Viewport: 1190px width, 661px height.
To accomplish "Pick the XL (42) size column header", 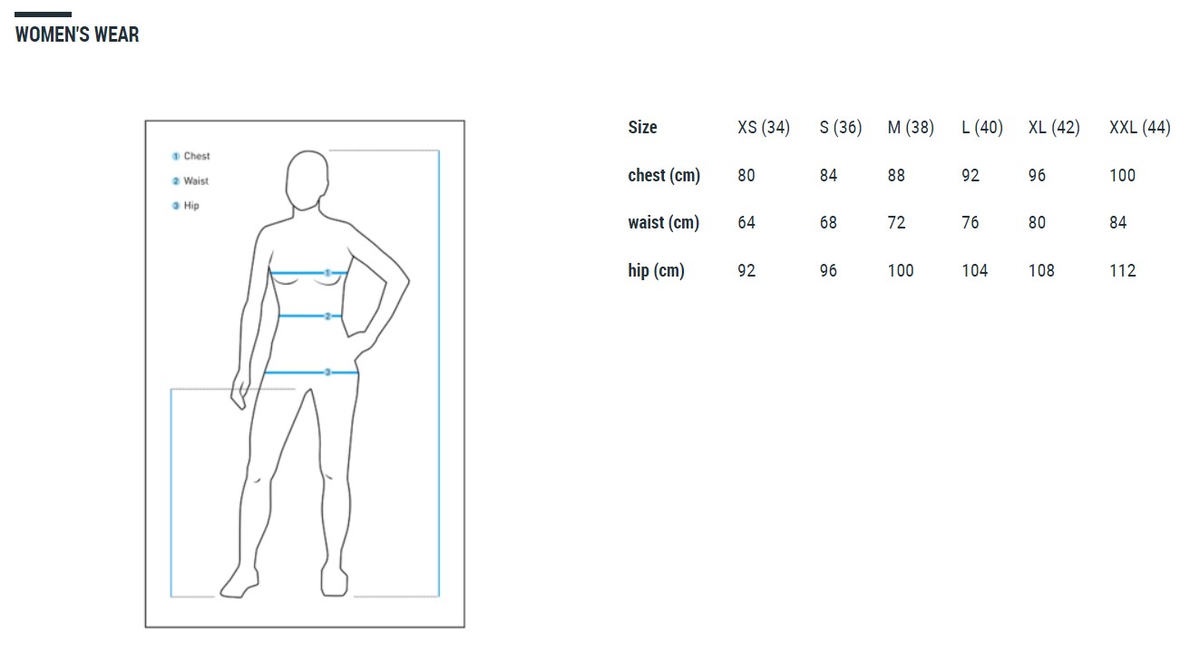I will pyautogui.click(x=1053, y=128).
